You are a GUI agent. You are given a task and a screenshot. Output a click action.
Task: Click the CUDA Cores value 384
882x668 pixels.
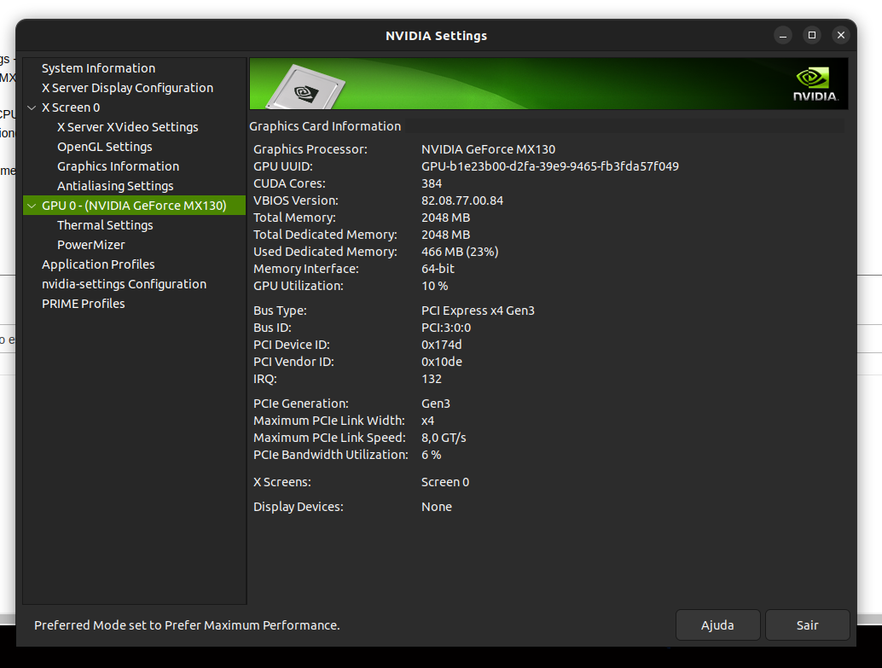click(x=432, y=183)
